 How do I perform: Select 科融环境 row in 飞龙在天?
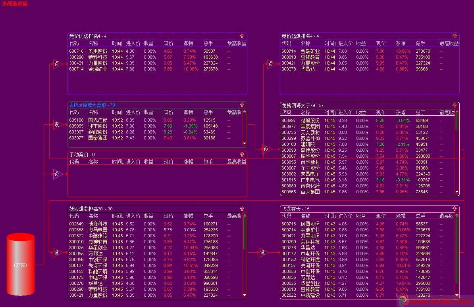pos(368,259)
